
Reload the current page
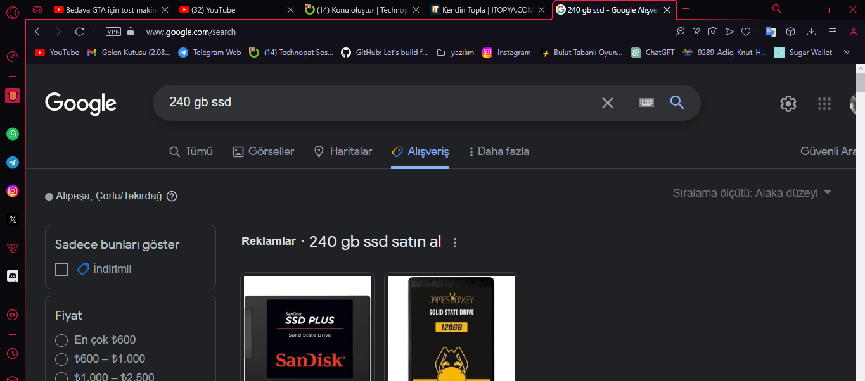pyautogui.click(x=79, y=32)
